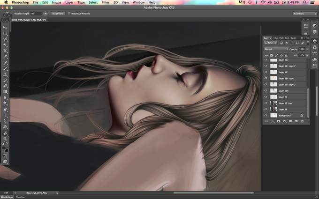Select the Eyedropper tool
Viewport: 319px width, 199px height.
[5, 57]
